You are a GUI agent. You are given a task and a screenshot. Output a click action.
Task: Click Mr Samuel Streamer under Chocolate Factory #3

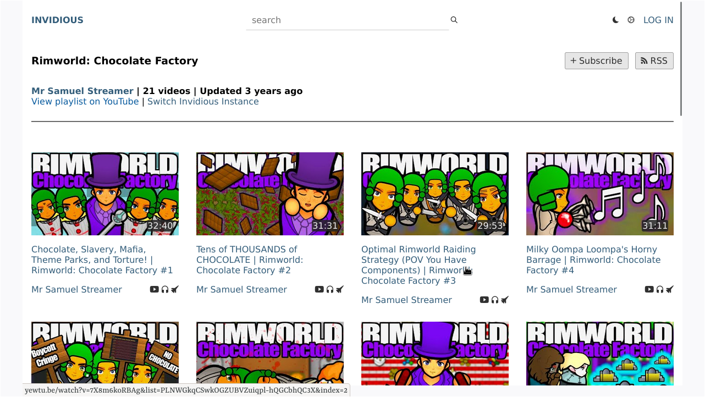tap(407, 300)
